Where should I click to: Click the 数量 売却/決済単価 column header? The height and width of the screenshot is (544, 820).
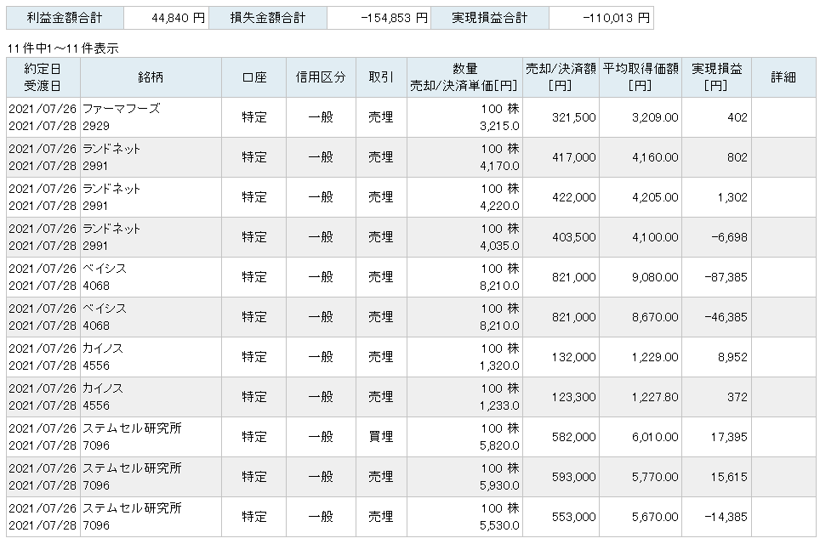[464, 77]
